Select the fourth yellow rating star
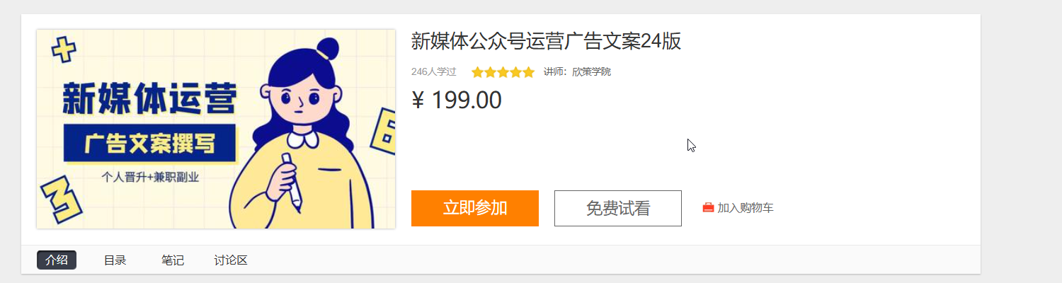The height and width of the screenshot is (283, 1062). click(x=516, y=72)
